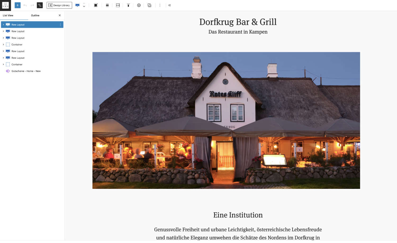Toggle the block inserter plus button
The width and height of the screenshot is (397, 243).
point(17,5)
